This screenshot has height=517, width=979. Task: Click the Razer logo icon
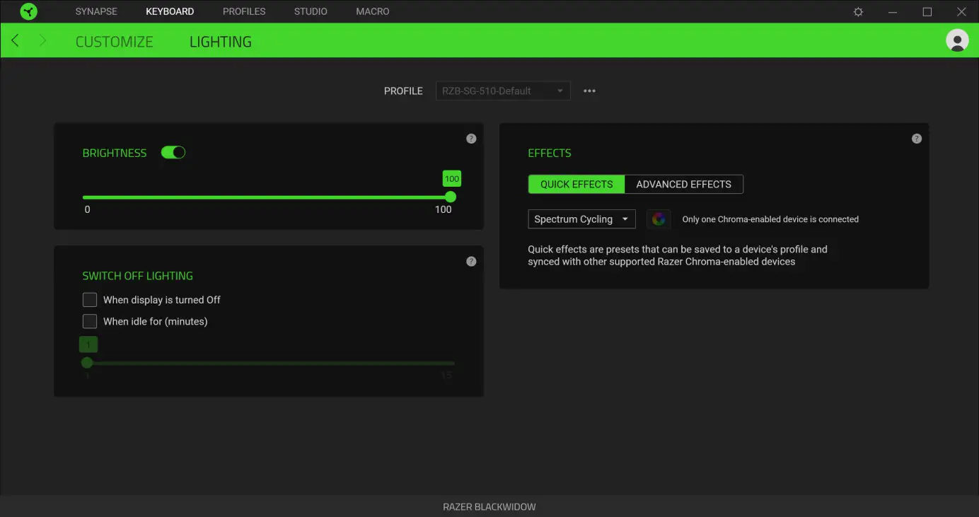tap(28, 11)
